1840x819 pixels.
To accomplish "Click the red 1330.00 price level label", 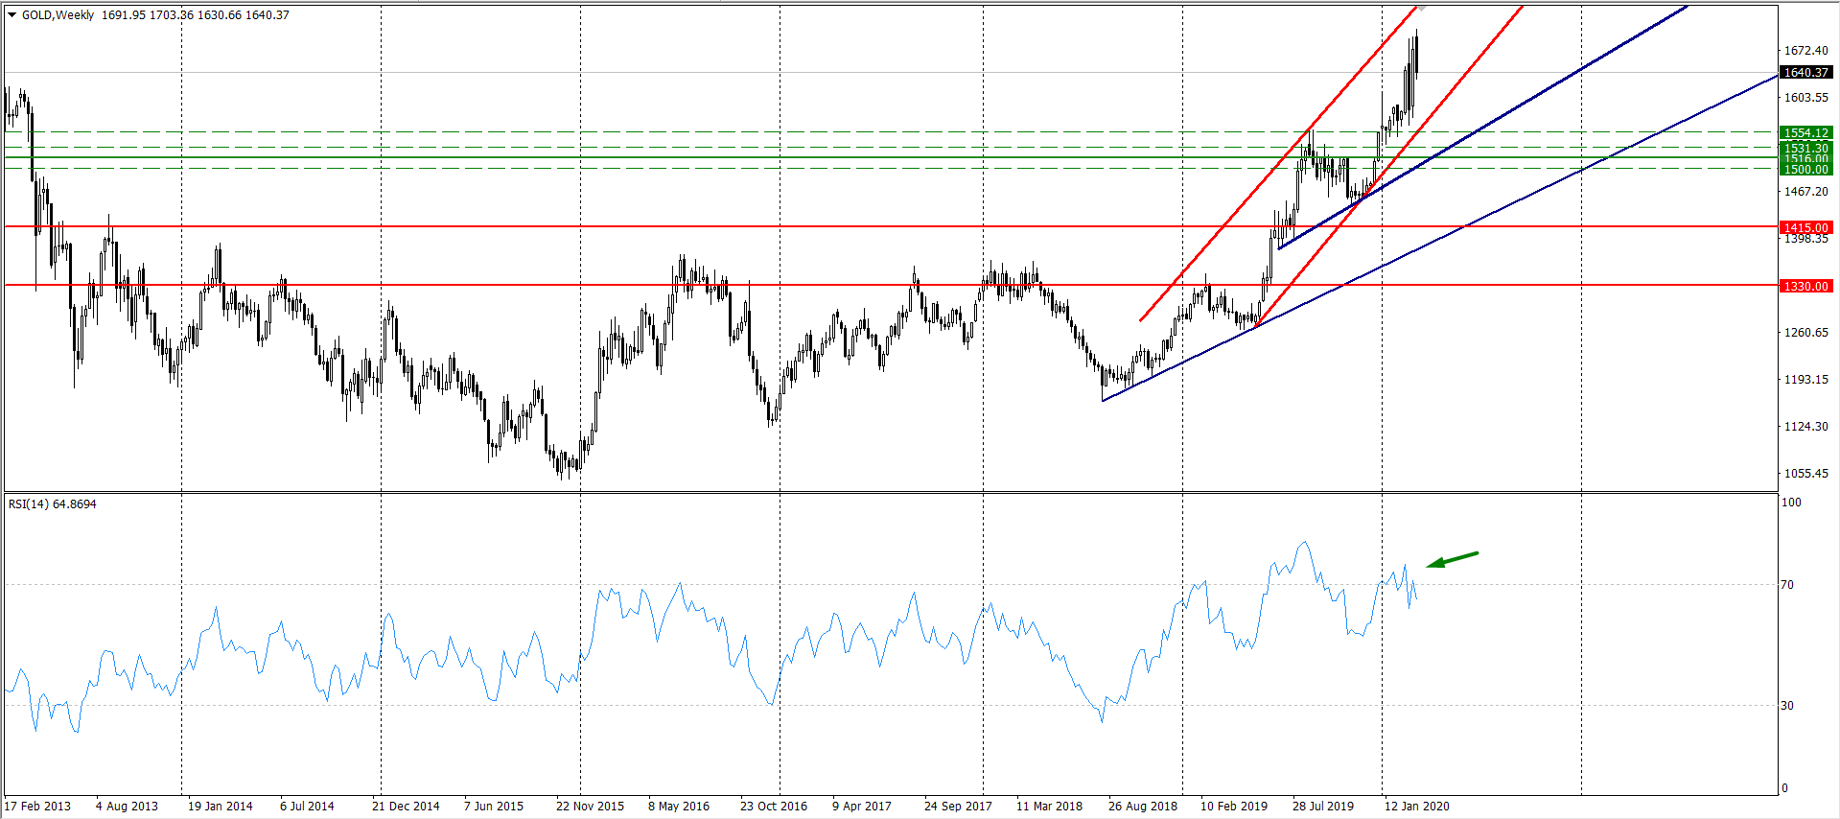I will click(1805, 287).
